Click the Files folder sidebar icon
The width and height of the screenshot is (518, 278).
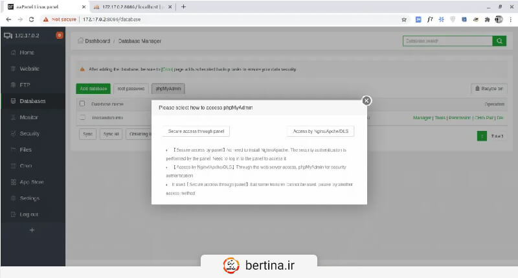(13, 150)
